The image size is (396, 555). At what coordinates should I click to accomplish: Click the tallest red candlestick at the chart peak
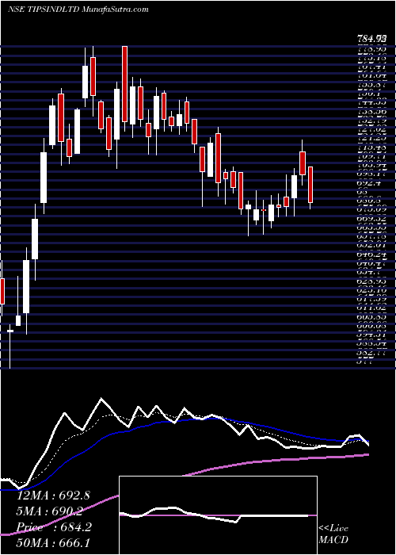tap(124, 84)
